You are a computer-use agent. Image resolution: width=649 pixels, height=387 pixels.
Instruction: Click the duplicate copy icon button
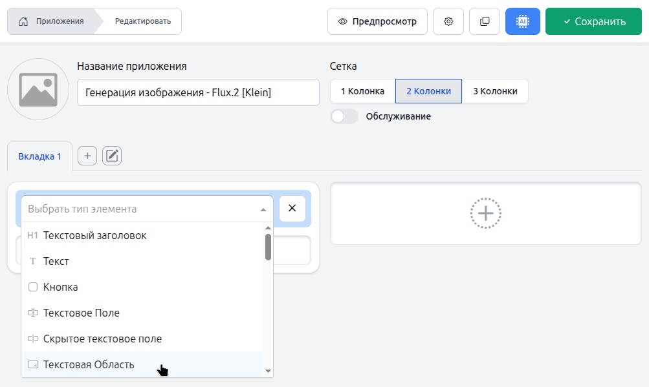[x=485, y=21]
